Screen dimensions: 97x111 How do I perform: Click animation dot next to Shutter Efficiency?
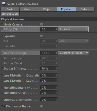pos(2,69)
